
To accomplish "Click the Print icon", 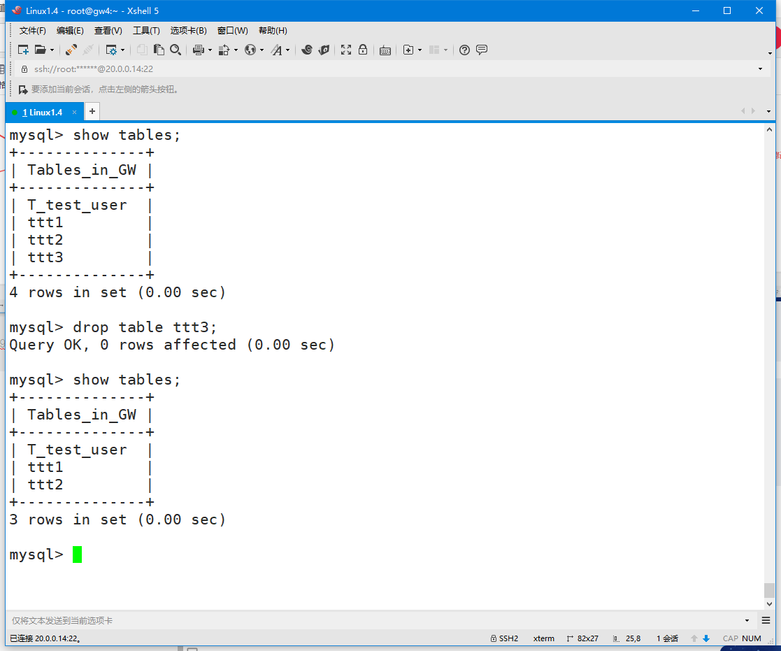I will 199,50.
